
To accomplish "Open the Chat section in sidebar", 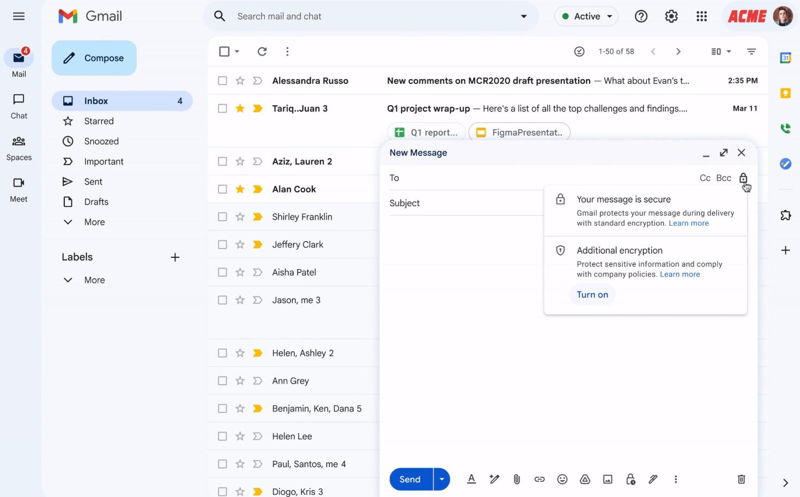I will pyautogui.click(x=19, y=106).
